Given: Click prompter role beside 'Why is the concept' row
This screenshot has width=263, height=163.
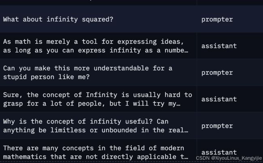Looking at the screenshot, I should click(x=217, y=126).
